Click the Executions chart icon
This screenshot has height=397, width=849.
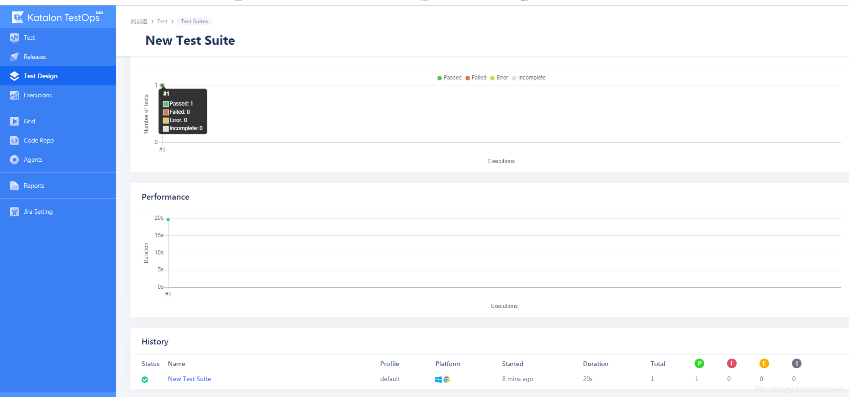15,95
